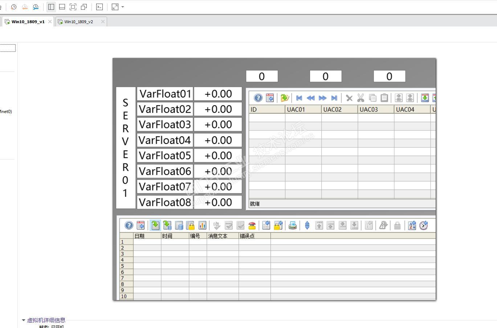
Task: Open the stretch display dropdown arrow
Action: [123, 7]
